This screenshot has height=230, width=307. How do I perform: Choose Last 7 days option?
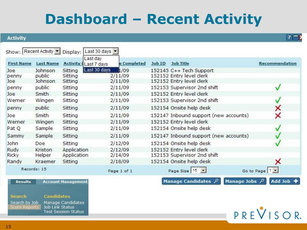[x=101, y=64]
